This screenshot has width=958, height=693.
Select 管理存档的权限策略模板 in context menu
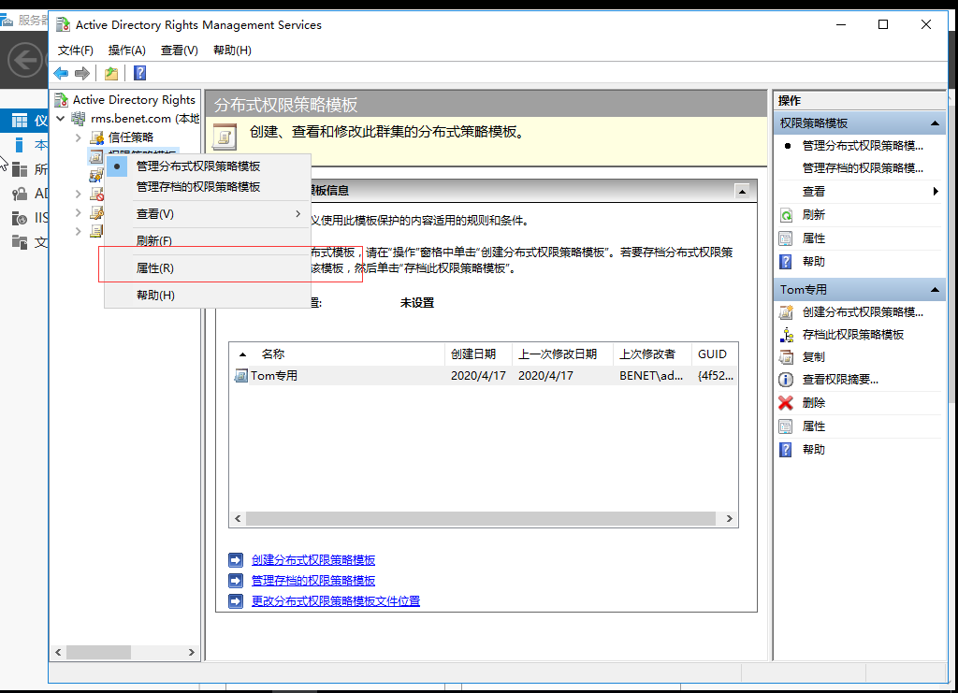pos(208,186)
